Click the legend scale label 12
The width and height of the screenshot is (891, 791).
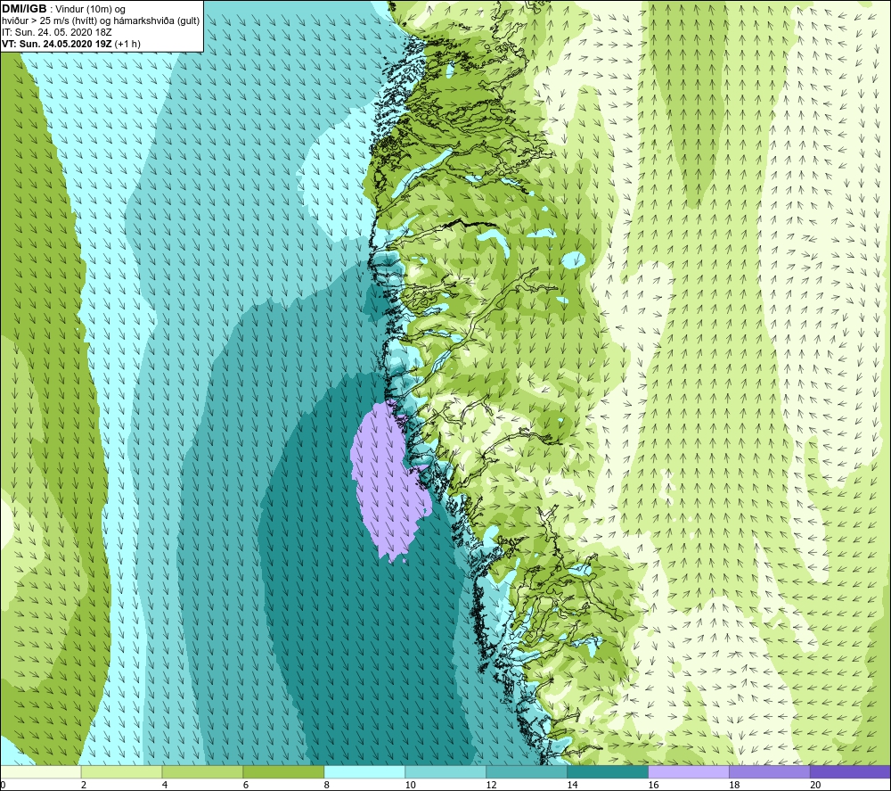(x=492, y=785)
